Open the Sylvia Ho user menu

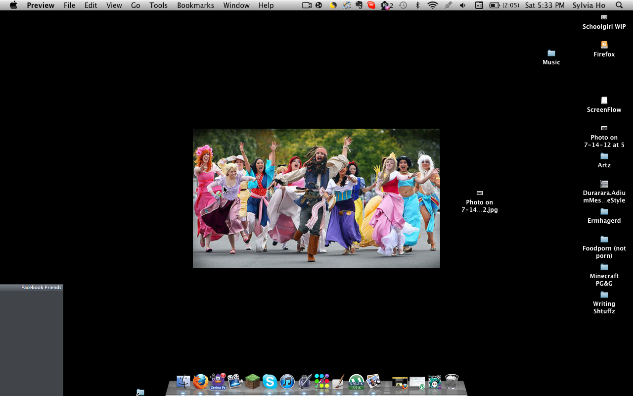tap(589, 5)
